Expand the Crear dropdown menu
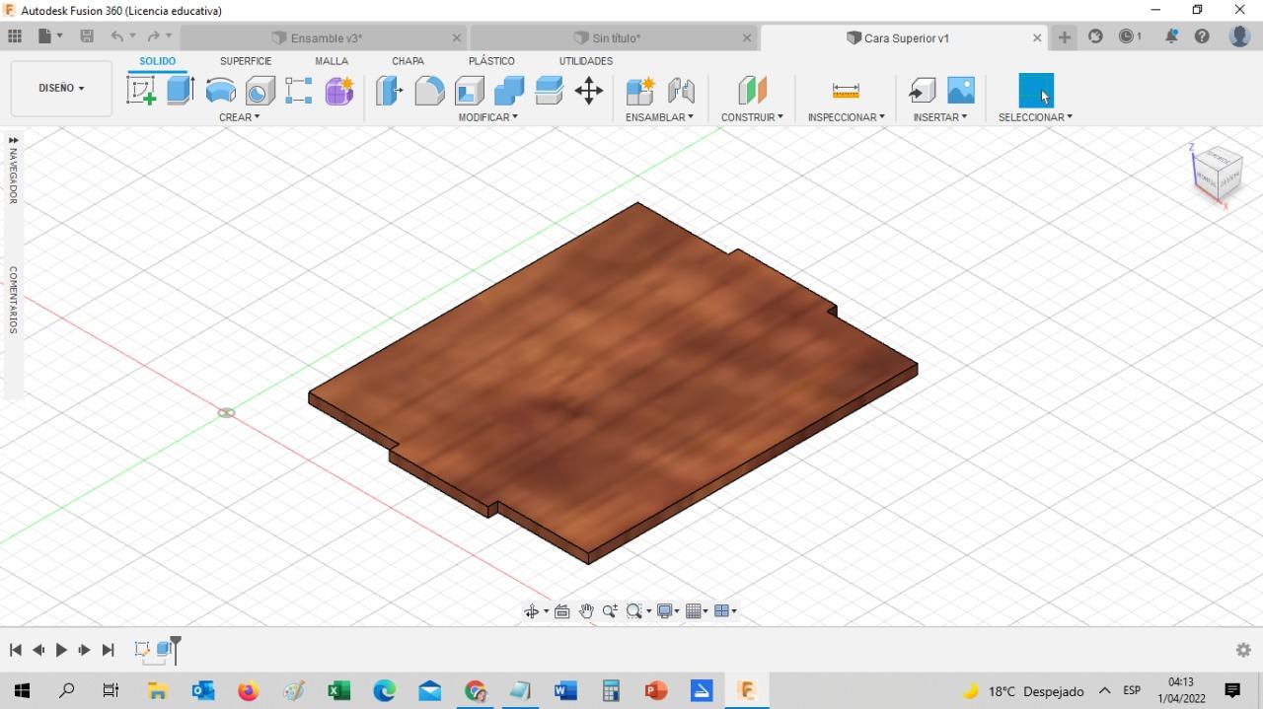 (x=239, y=117)
